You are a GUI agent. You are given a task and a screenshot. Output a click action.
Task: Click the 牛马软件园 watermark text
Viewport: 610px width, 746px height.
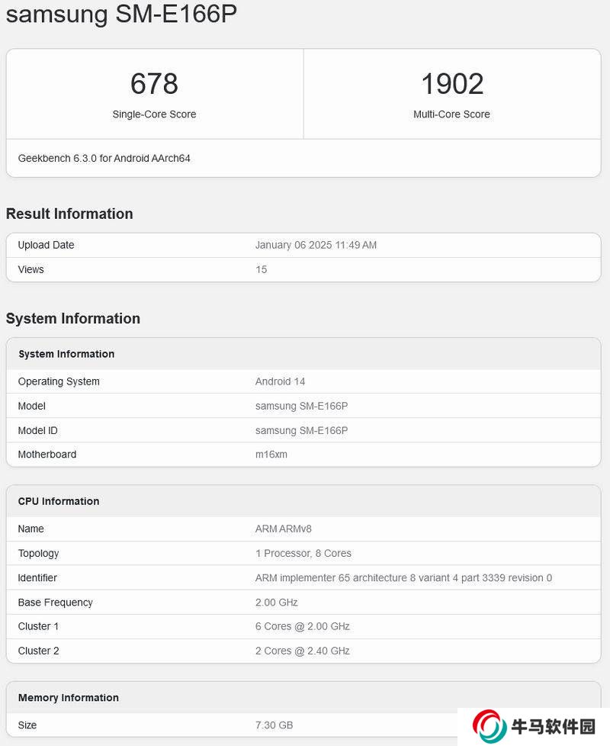[554, 726]
